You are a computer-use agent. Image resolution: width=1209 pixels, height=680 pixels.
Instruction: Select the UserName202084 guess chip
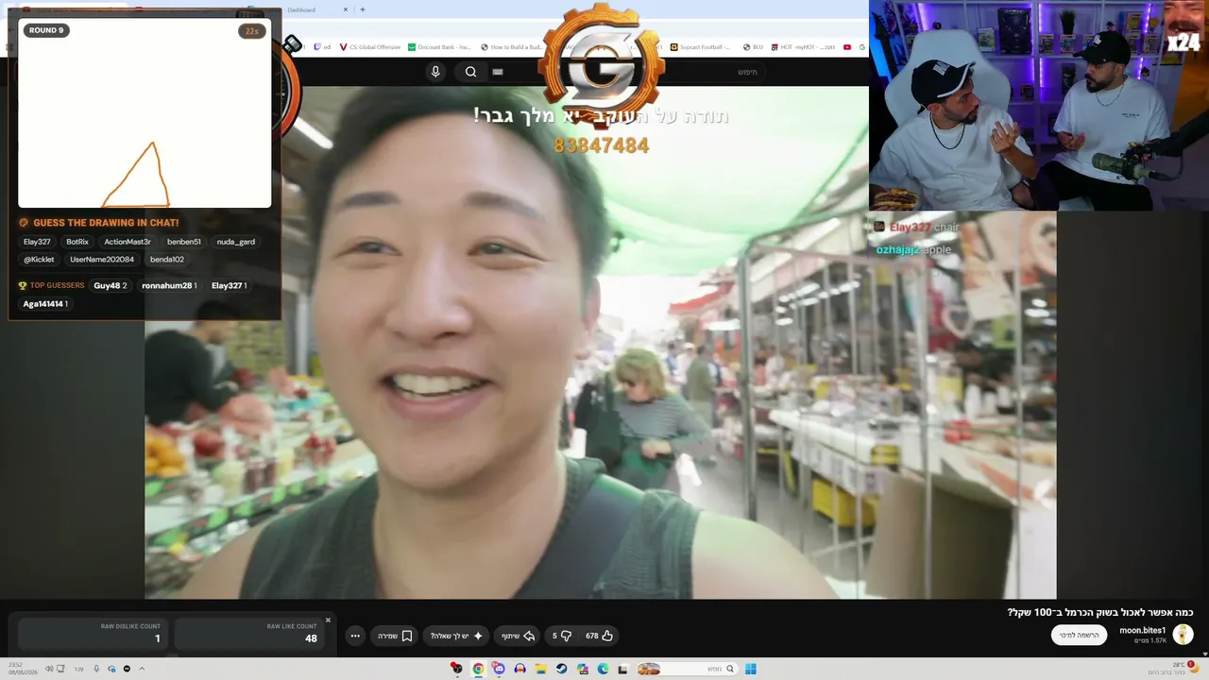(x=102, y=260)
